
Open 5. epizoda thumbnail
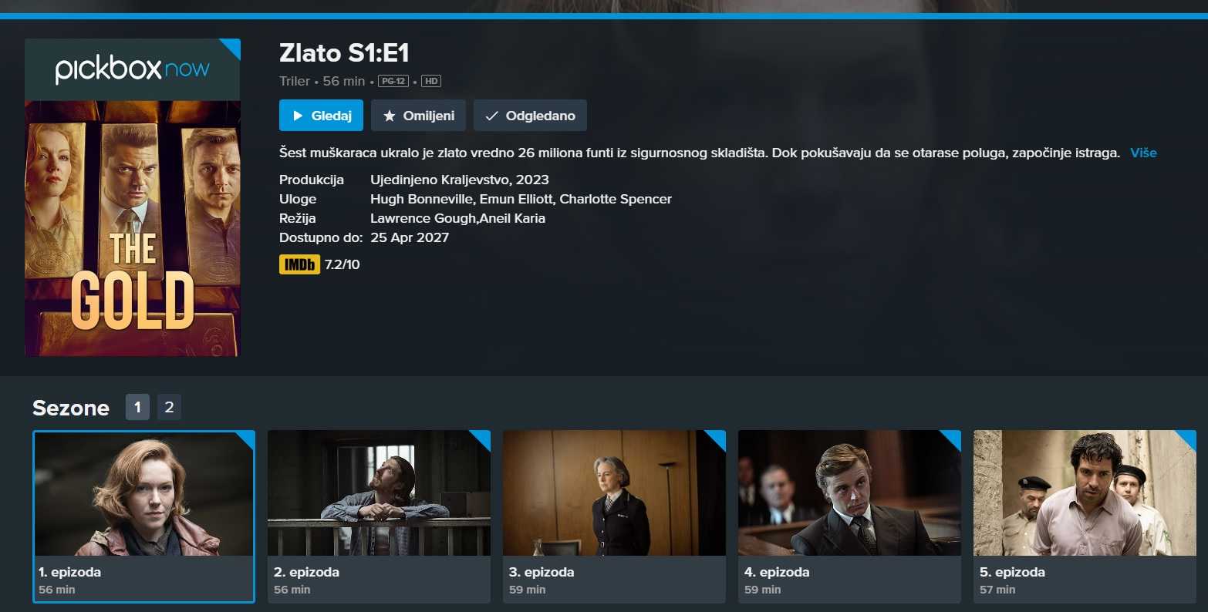pyautogui.click(x=1085, y=493)
